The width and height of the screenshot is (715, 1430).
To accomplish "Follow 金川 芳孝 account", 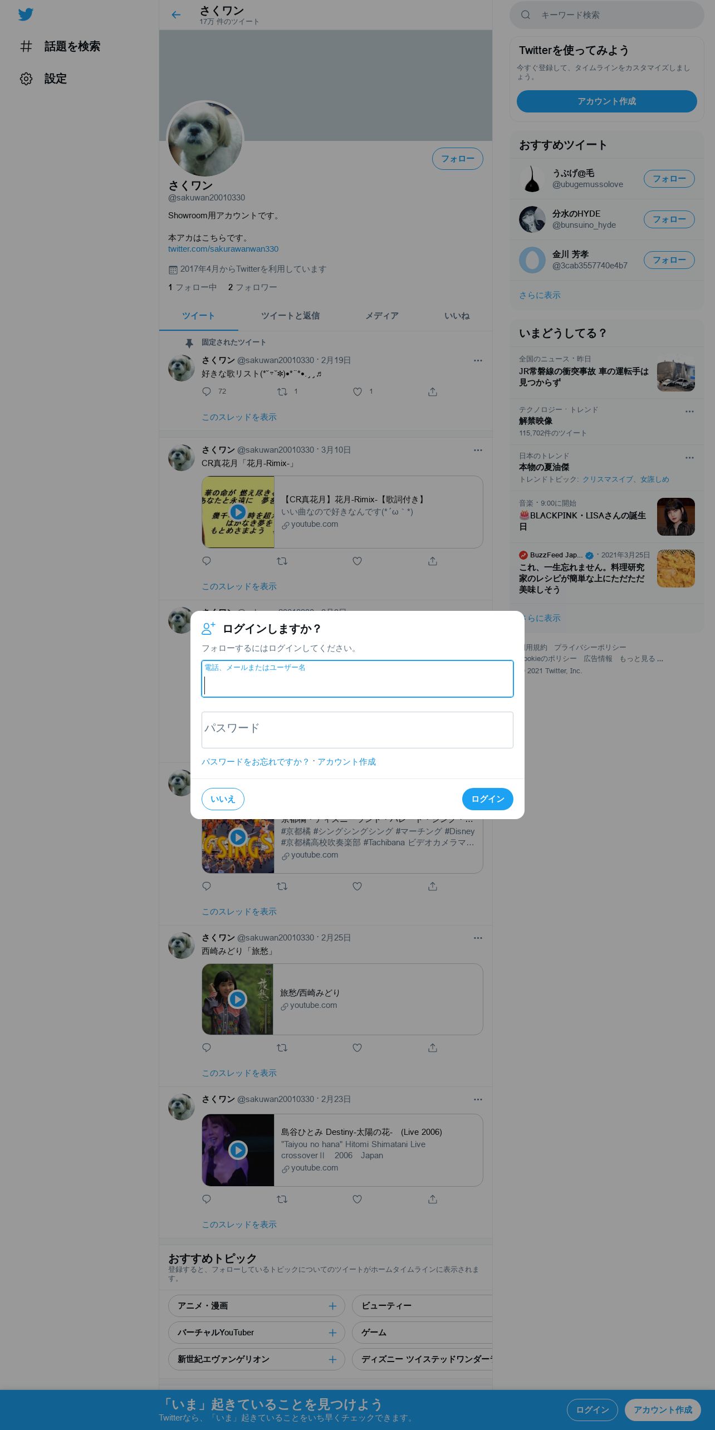I will [669, 260].
